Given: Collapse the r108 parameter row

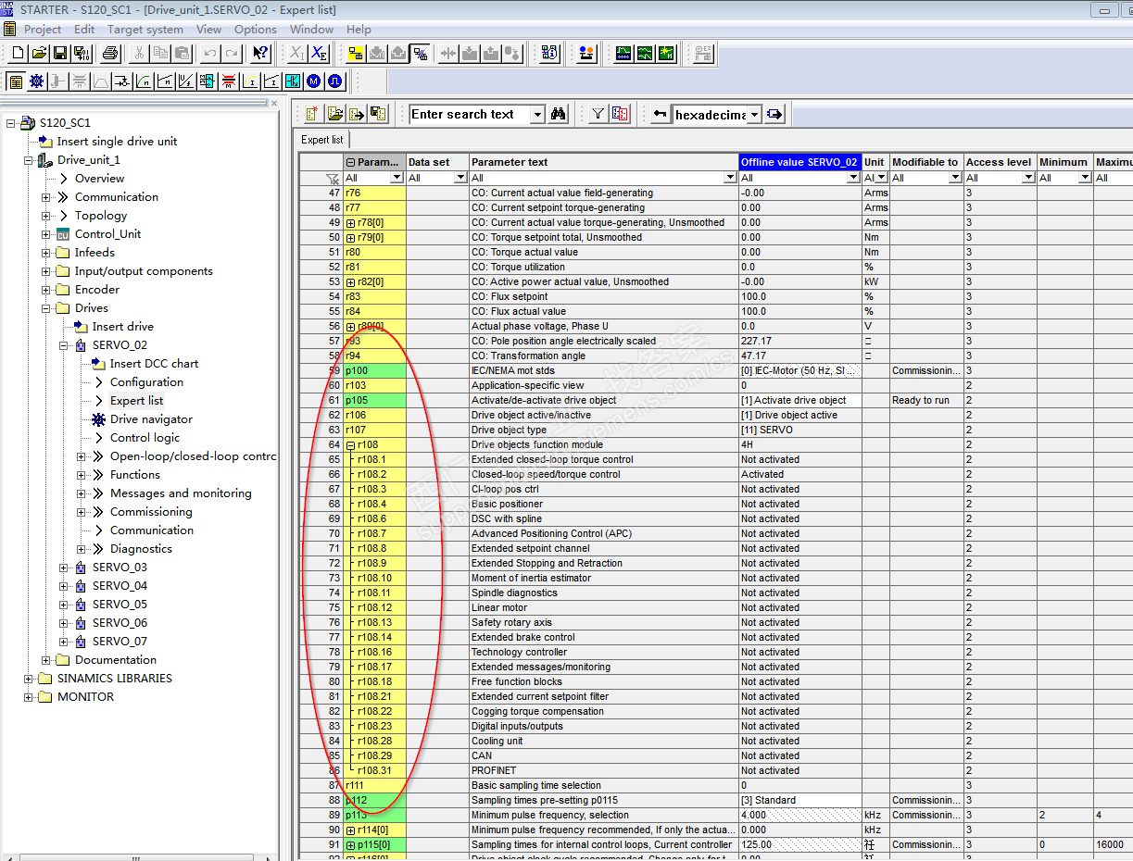Looking at the screenshot, I should pos(351,445).
